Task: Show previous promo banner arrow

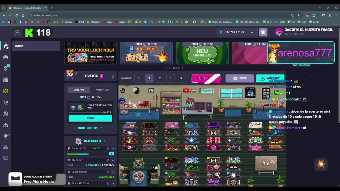Action: pos(166,68)
